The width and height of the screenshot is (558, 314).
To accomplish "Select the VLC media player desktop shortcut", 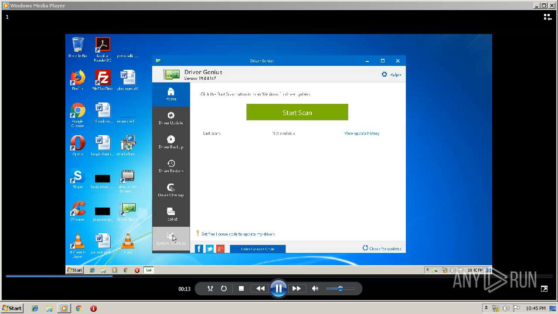I will 78,246.
